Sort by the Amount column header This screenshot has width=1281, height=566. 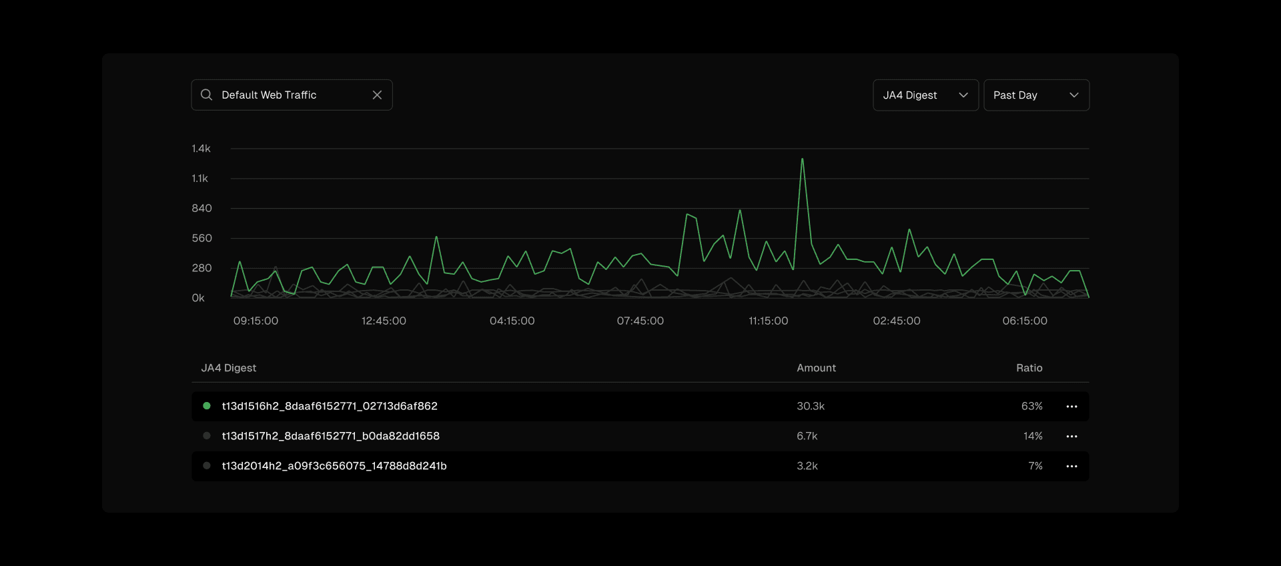(x=816, y=368)
